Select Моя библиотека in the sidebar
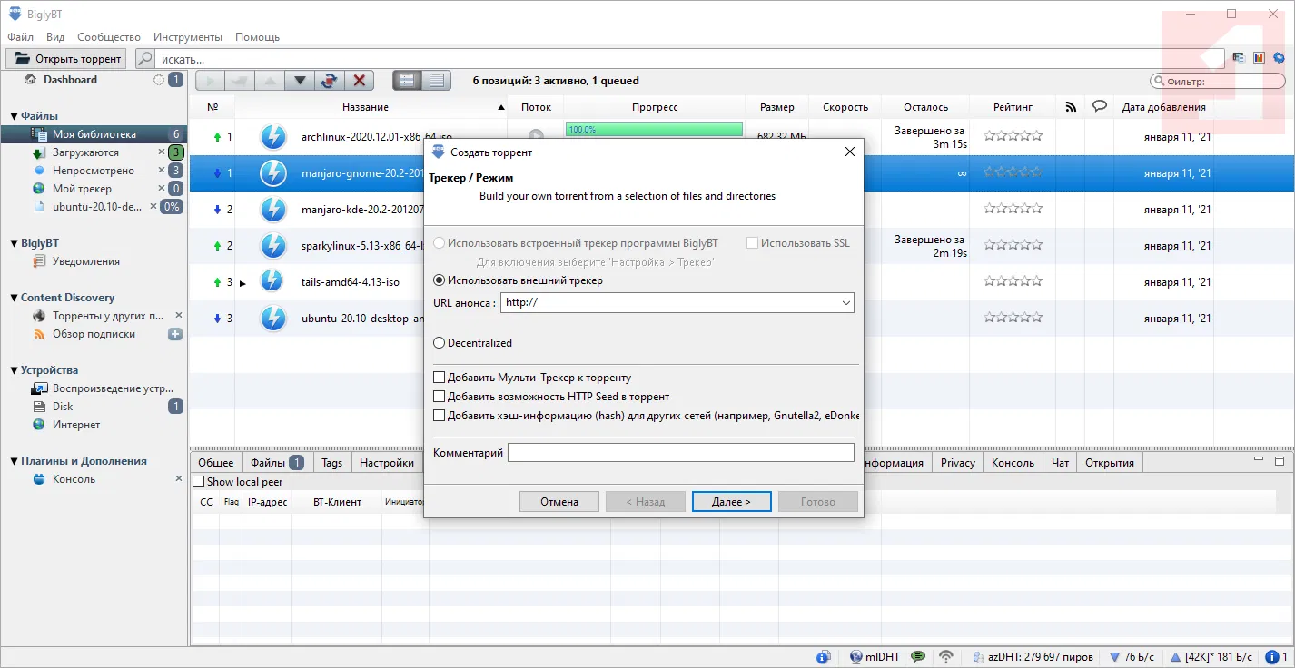This screenshot has width=1295, height=668. tap(94, 134)
